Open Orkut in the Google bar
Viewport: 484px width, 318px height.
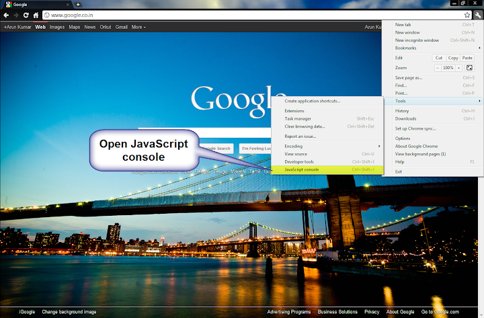click(106, 27)
